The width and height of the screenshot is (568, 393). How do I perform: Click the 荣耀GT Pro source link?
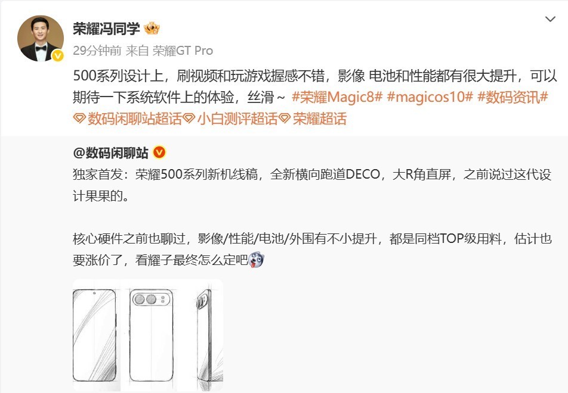(x=183, y=51)
